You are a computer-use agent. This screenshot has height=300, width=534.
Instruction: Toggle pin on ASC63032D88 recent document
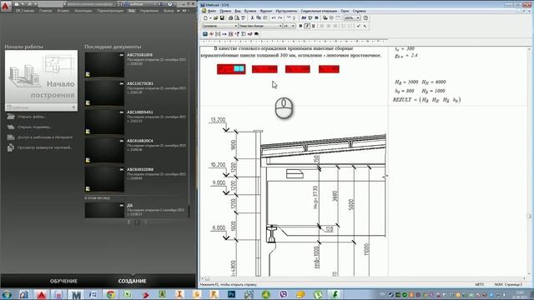pyautogui.click(x=122, y=169)
